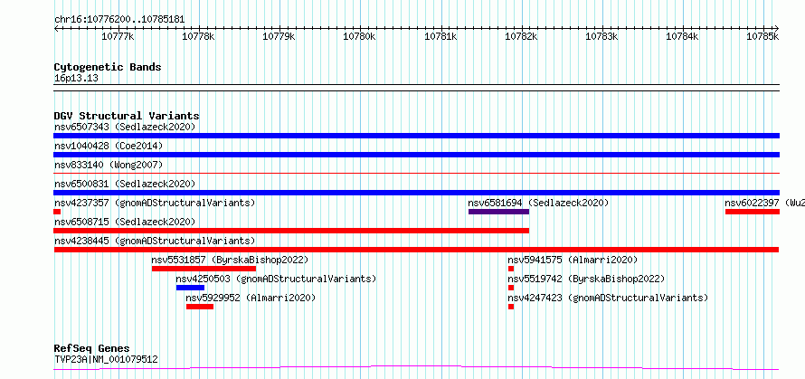Open nsv5929952 (Almarri2020) label

pyautogui.click(x=251, y=298)
